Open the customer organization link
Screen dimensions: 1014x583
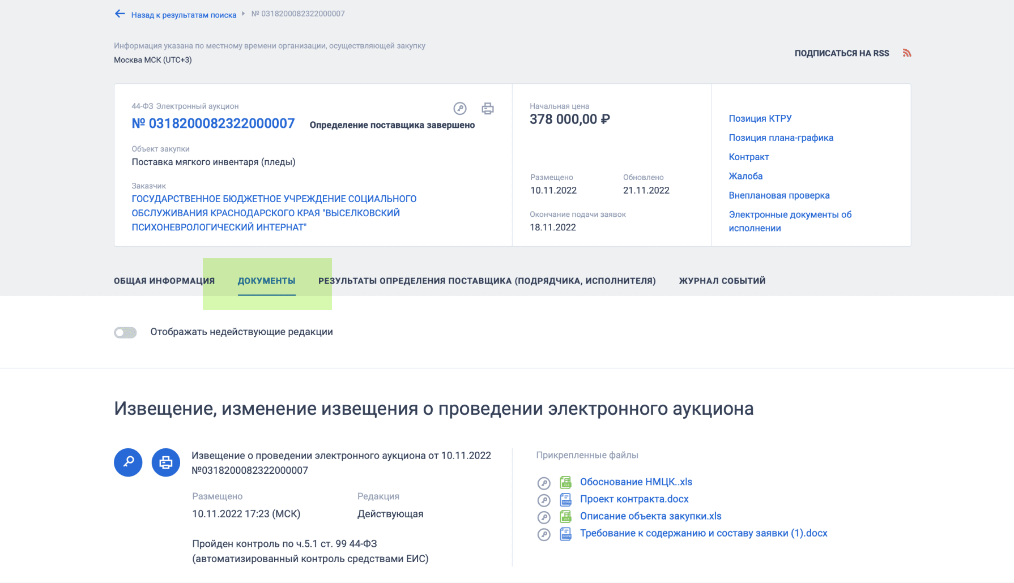tap(274, 213)
